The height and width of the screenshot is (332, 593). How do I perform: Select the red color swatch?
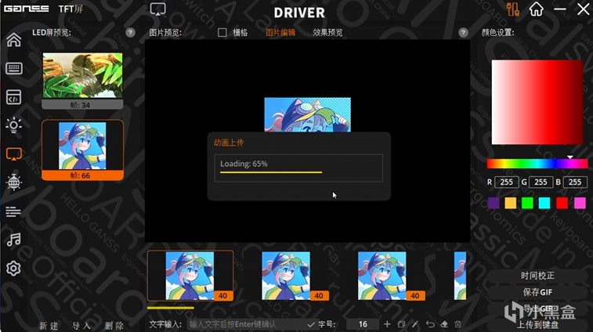pyautogui.click(x=562, y=203)
